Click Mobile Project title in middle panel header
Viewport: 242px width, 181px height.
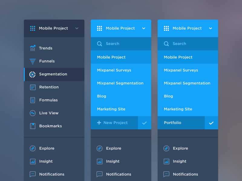(x=120, y=28)
